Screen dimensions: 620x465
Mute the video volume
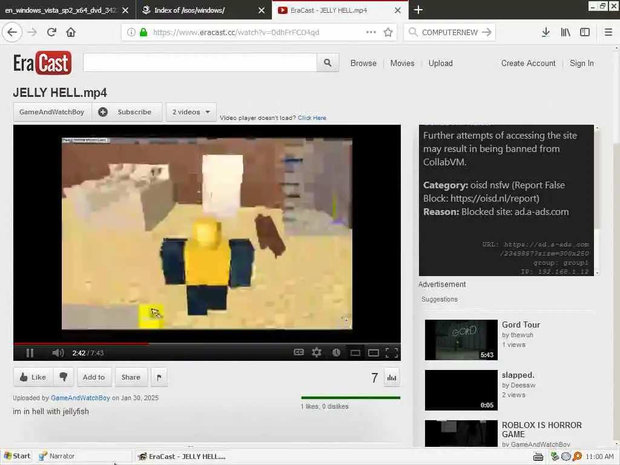(58, 353)
